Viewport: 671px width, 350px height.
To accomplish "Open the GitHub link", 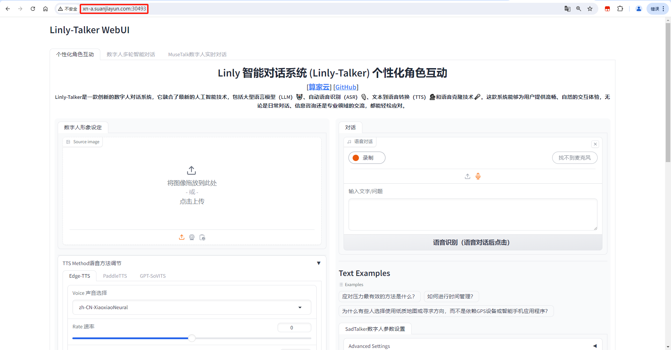I will pyautogui.click(x=346, y=87).
